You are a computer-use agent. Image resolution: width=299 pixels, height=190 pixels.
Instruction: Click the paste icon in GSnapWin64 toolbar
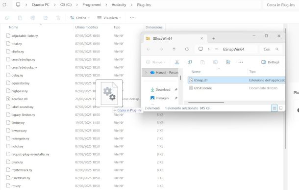click(202, 62)
